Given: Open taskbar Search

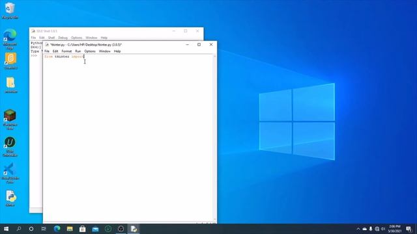Looking at the screenshot, I should click(x=19, y=229).
